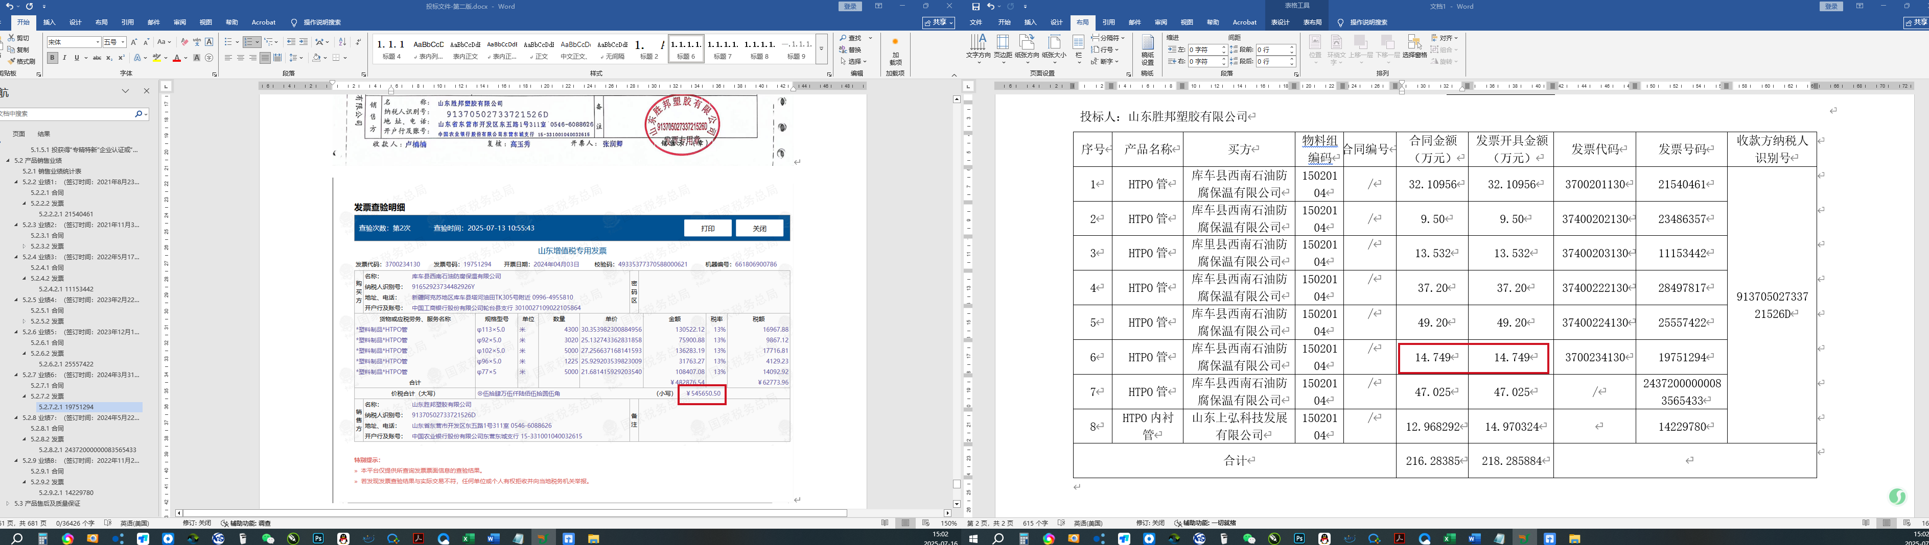Open the 文件 tab in the right Word window
This screenshot has height=545, width=1929.
coord(975,22)
